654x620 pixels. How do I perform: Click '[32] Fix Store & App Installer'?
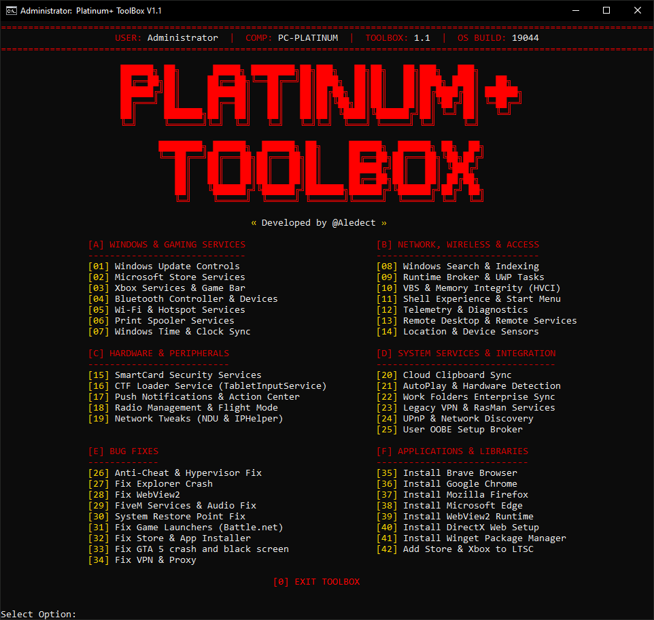[169, 538]
